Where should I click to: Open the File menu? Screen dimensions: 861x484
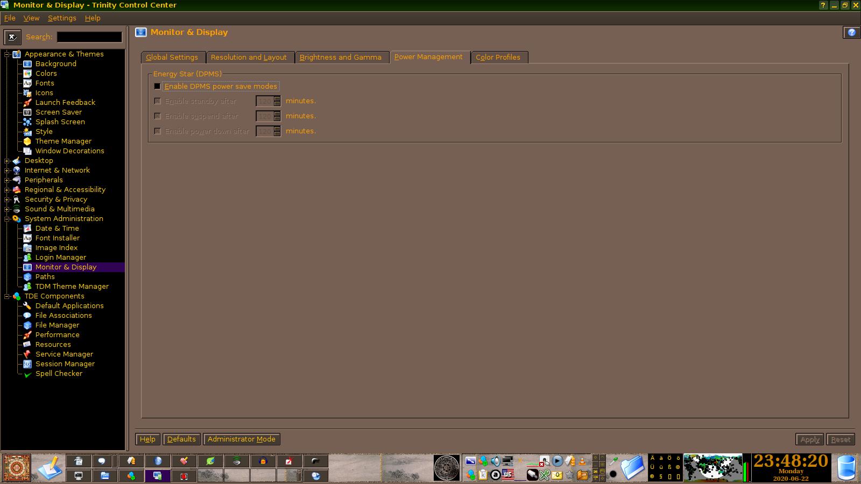(10, 18)
